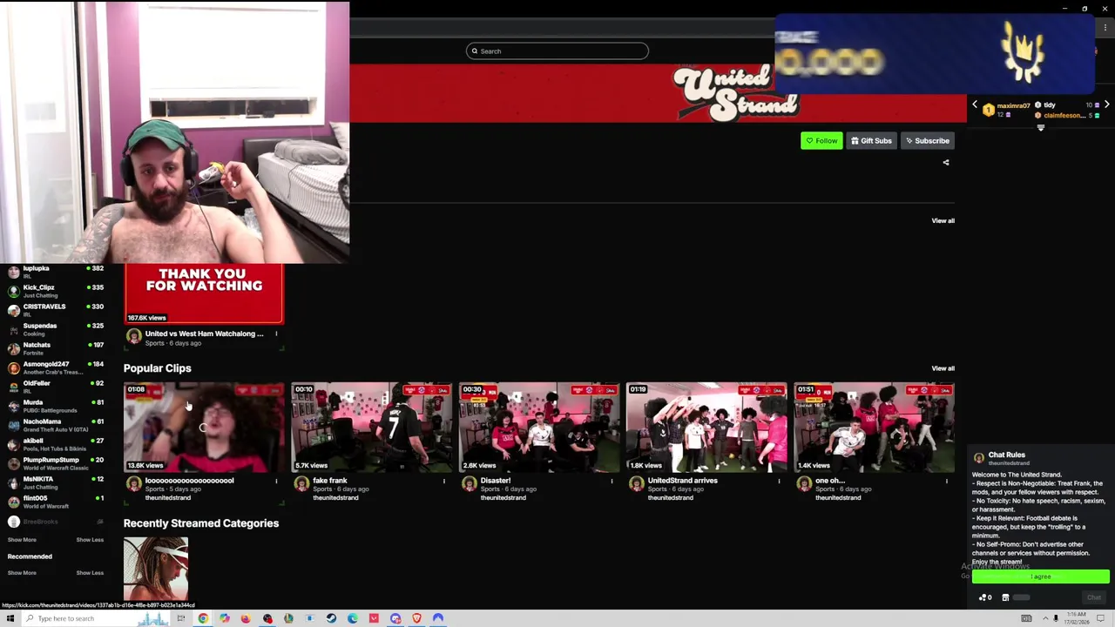Open Discord from the taskbar
Screen dimensions: 1115x627
(395, 618)
